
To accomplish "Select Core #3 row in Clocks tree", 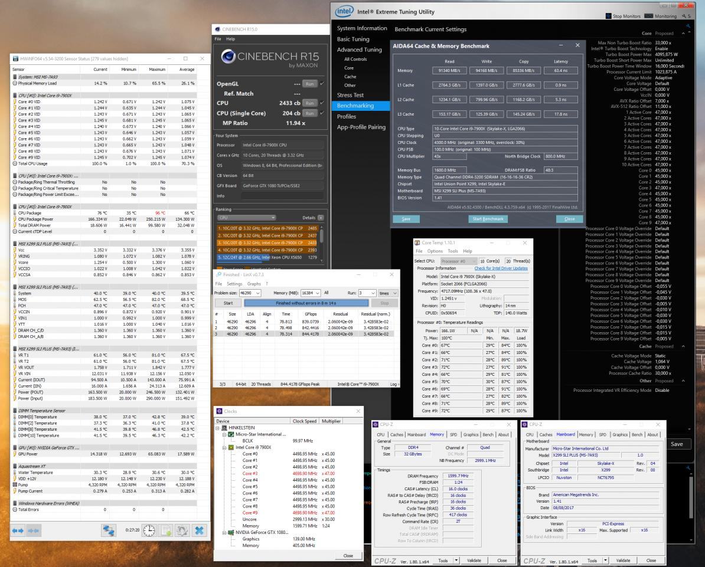I will 289,474.
